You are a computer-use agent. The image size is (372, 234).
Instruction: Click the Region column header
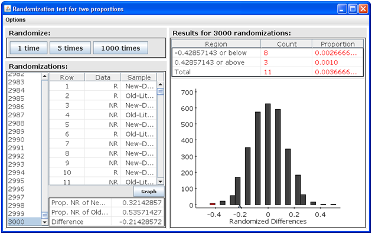216,44
